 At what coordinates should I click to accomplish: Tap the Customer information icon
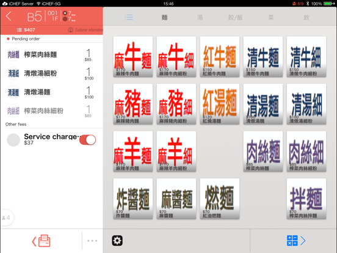pyautogui.click(x=70, y=30)
